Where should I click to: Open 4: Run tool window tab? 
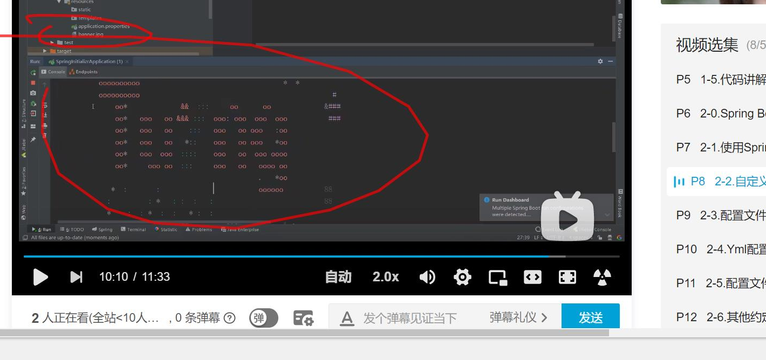pyautogui.click(x=42, y=230)
